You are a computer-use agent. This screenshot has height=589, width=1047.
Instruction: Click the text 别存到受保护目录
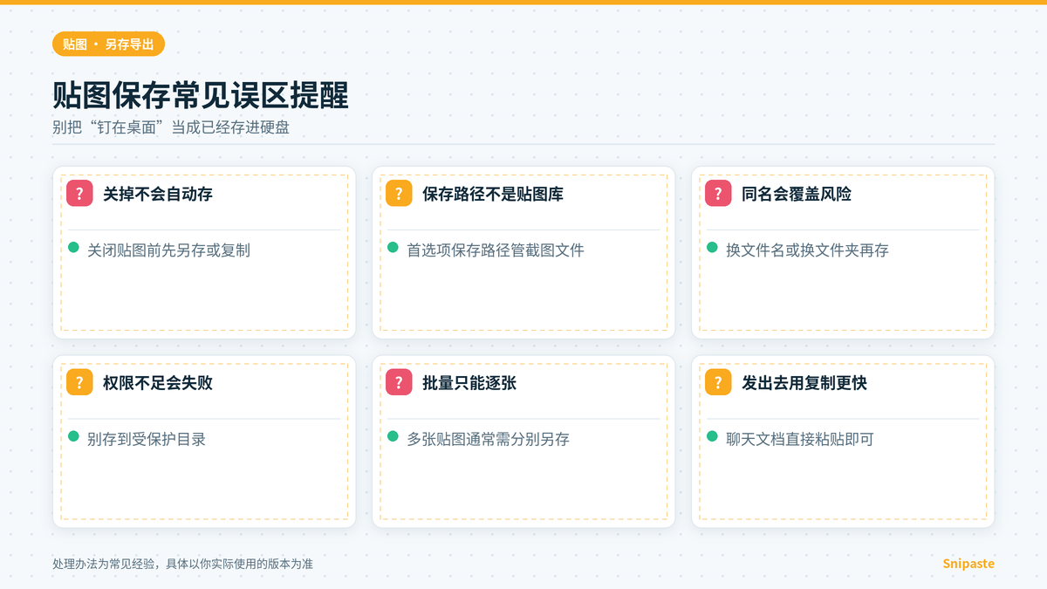click(x=147, y=439)
